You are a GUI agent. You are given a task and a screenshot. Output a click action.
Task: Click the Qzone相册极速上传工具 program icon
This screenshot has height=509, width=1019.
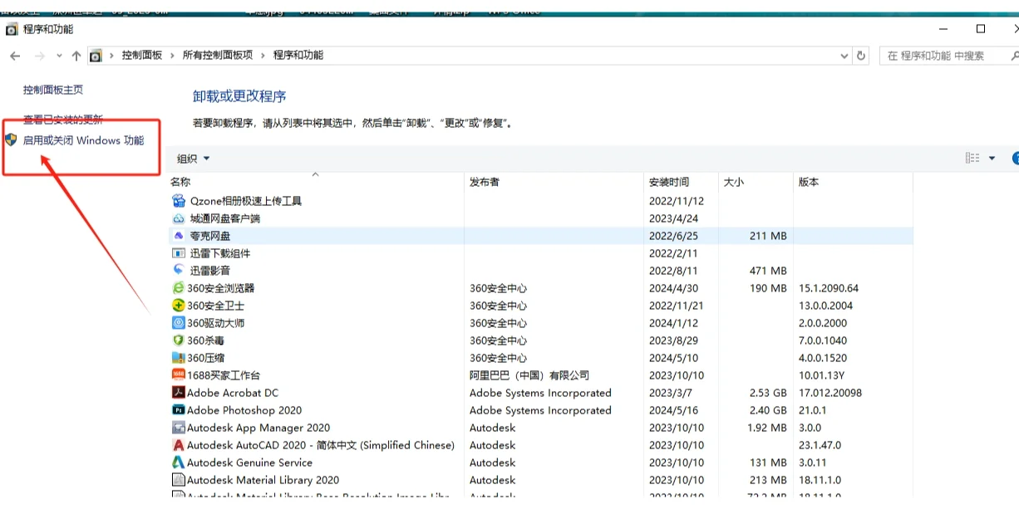click(179, 201)
